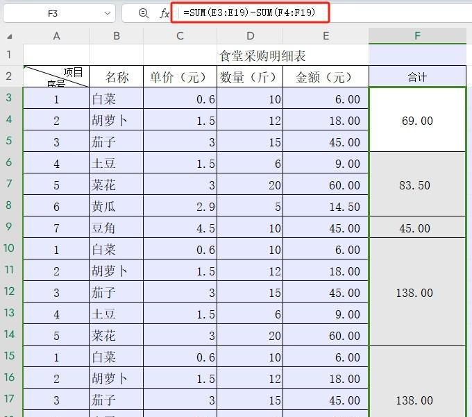Click 胡萝卜 in row 16
Viewport: 472px width, 417px height.
[117, 378]
